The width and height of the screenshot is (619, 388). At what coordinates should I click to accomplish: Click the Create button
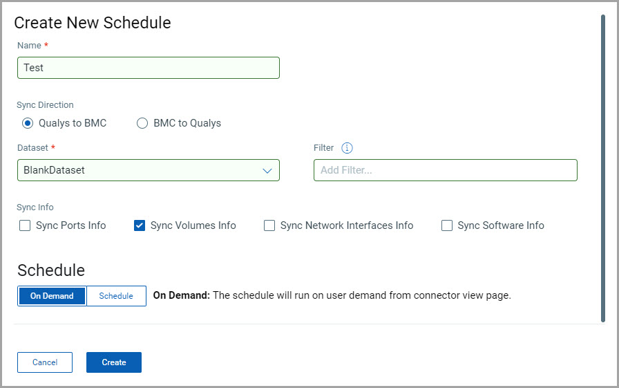point(114,362)
